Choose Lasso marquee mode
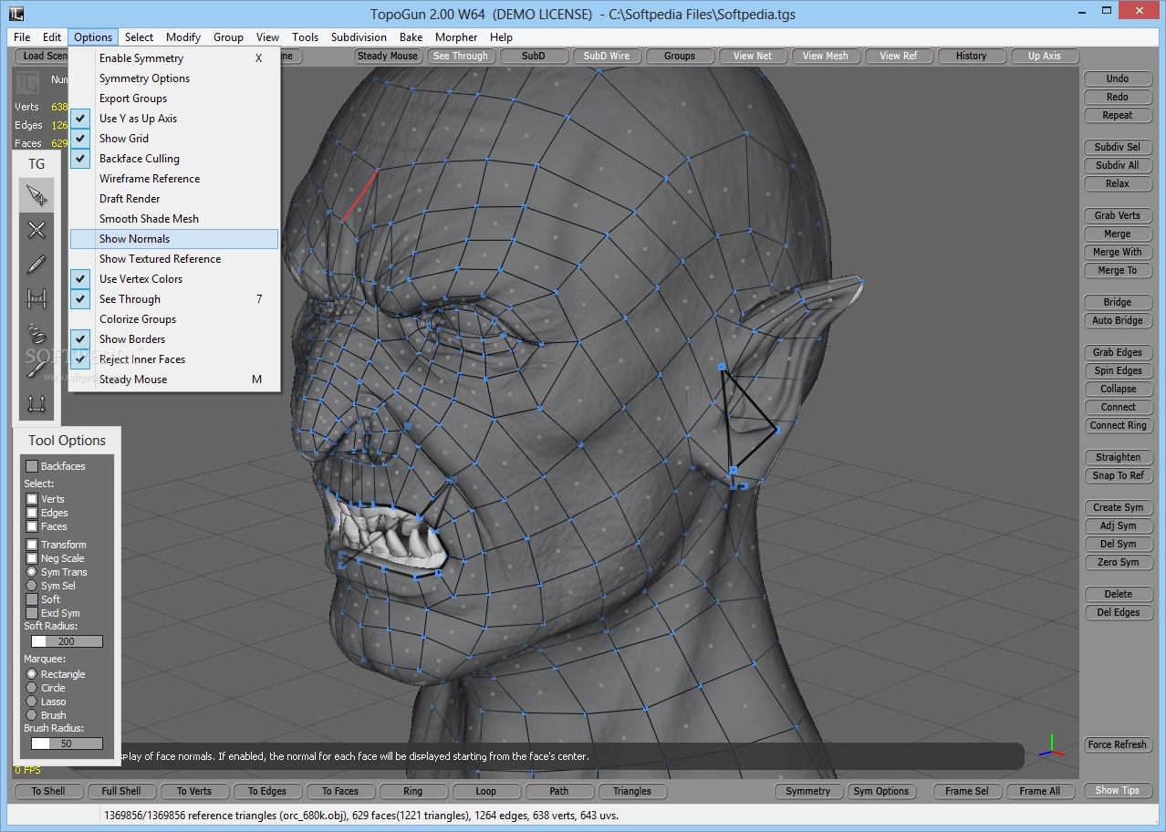The height and width of the screenshot is (832, 1166). (32, 702)
